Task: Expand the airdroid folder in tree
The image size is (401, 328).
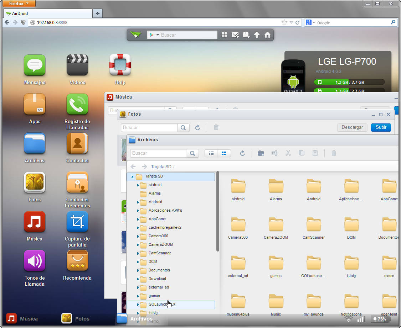Action: point(138,185)
